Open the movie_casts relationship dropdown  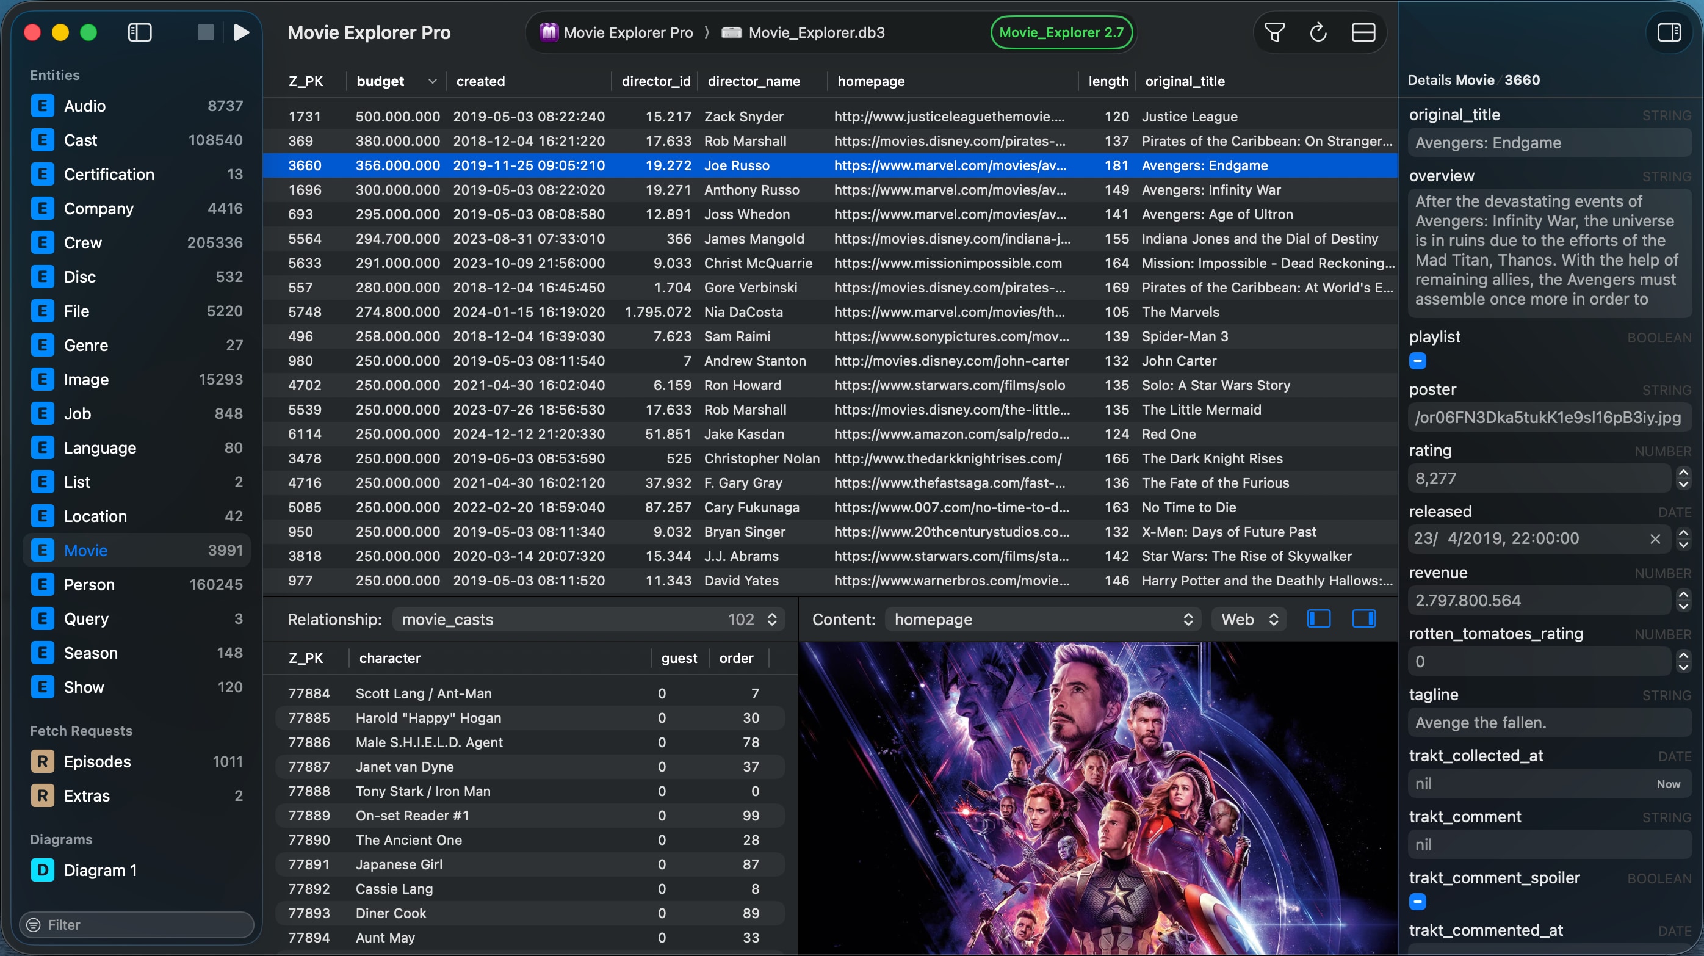589,619
